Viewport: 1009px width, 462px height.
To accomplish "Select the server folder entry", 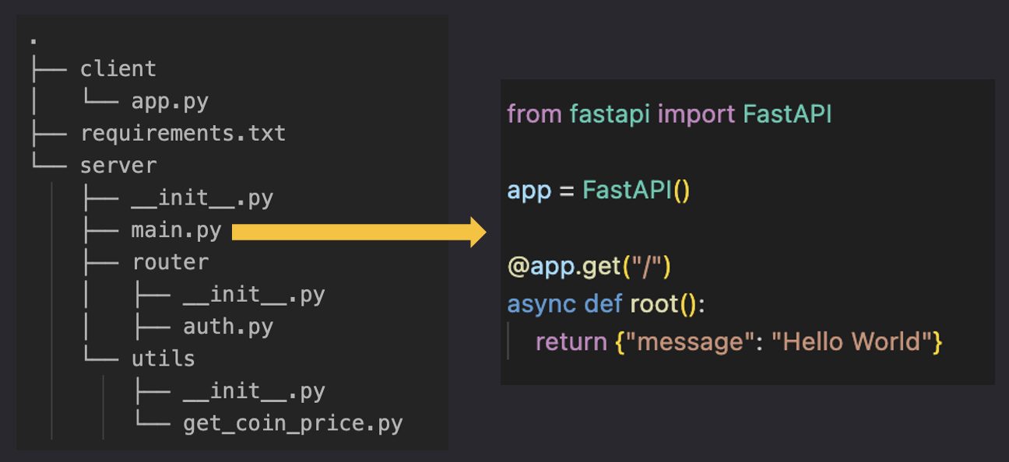I will (118, 166).
